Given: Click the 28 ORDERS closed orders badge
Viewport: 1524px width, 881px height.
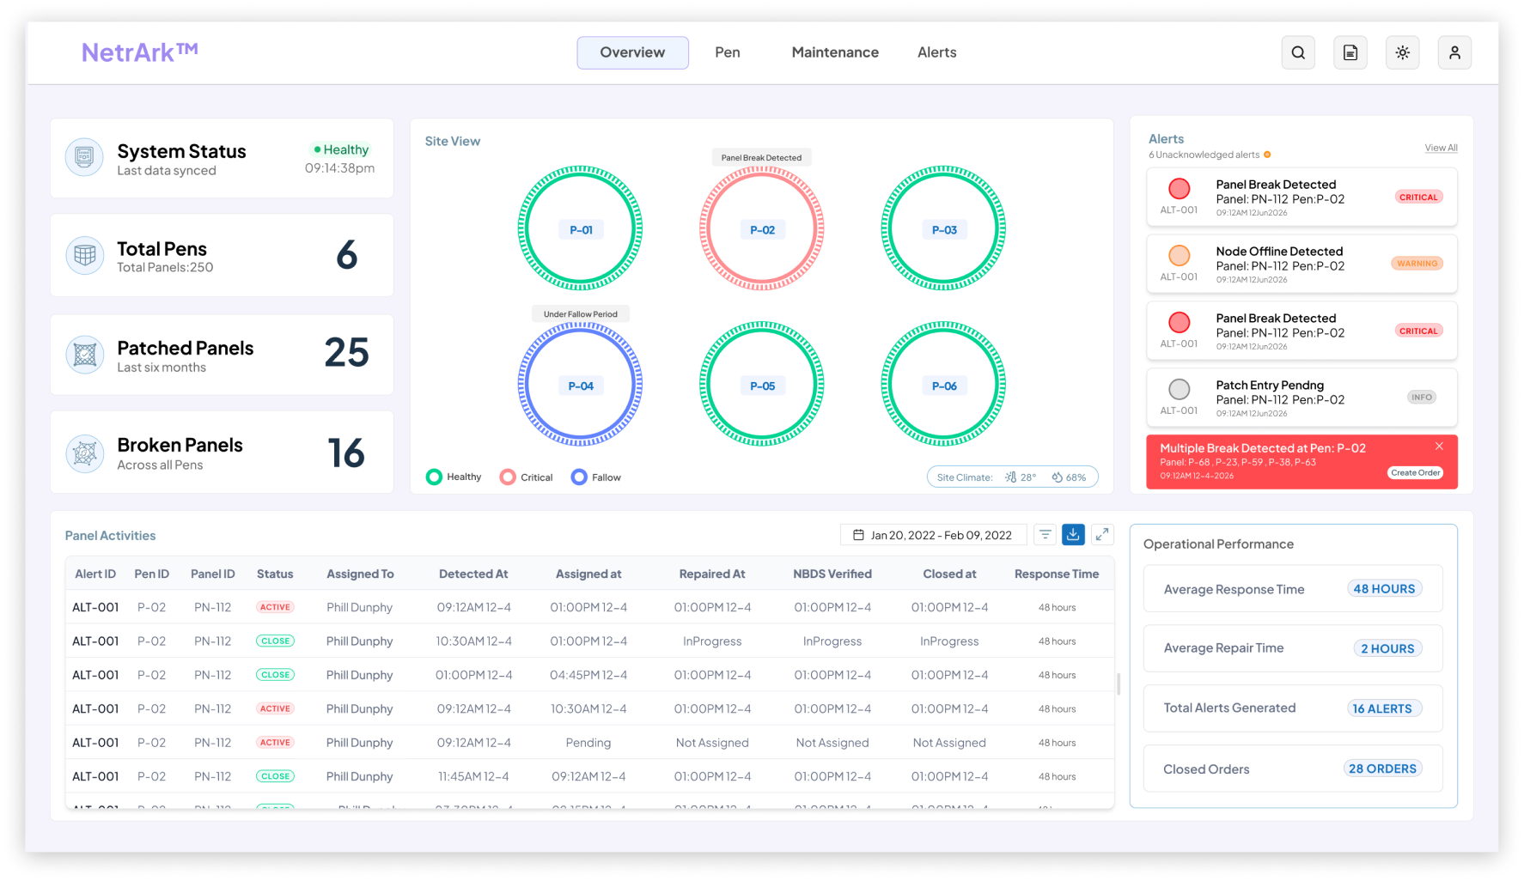Looking at the screenshot, I should tap(1382, 769).
